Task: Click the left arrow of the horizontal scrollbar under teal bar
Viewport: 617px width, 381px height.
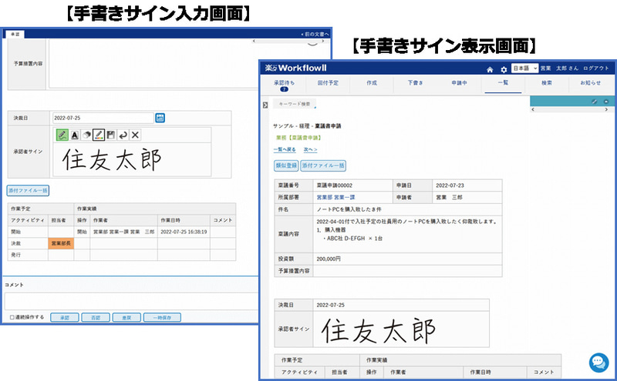Action: coord(533,109)
